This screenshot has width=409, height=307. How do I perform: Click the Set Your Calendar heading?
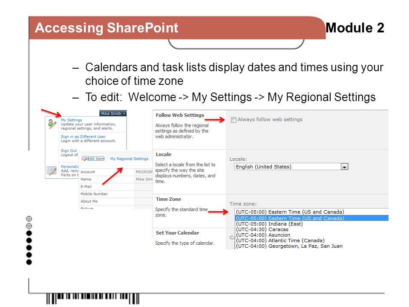pyautogui.click(x=177, y=233)
